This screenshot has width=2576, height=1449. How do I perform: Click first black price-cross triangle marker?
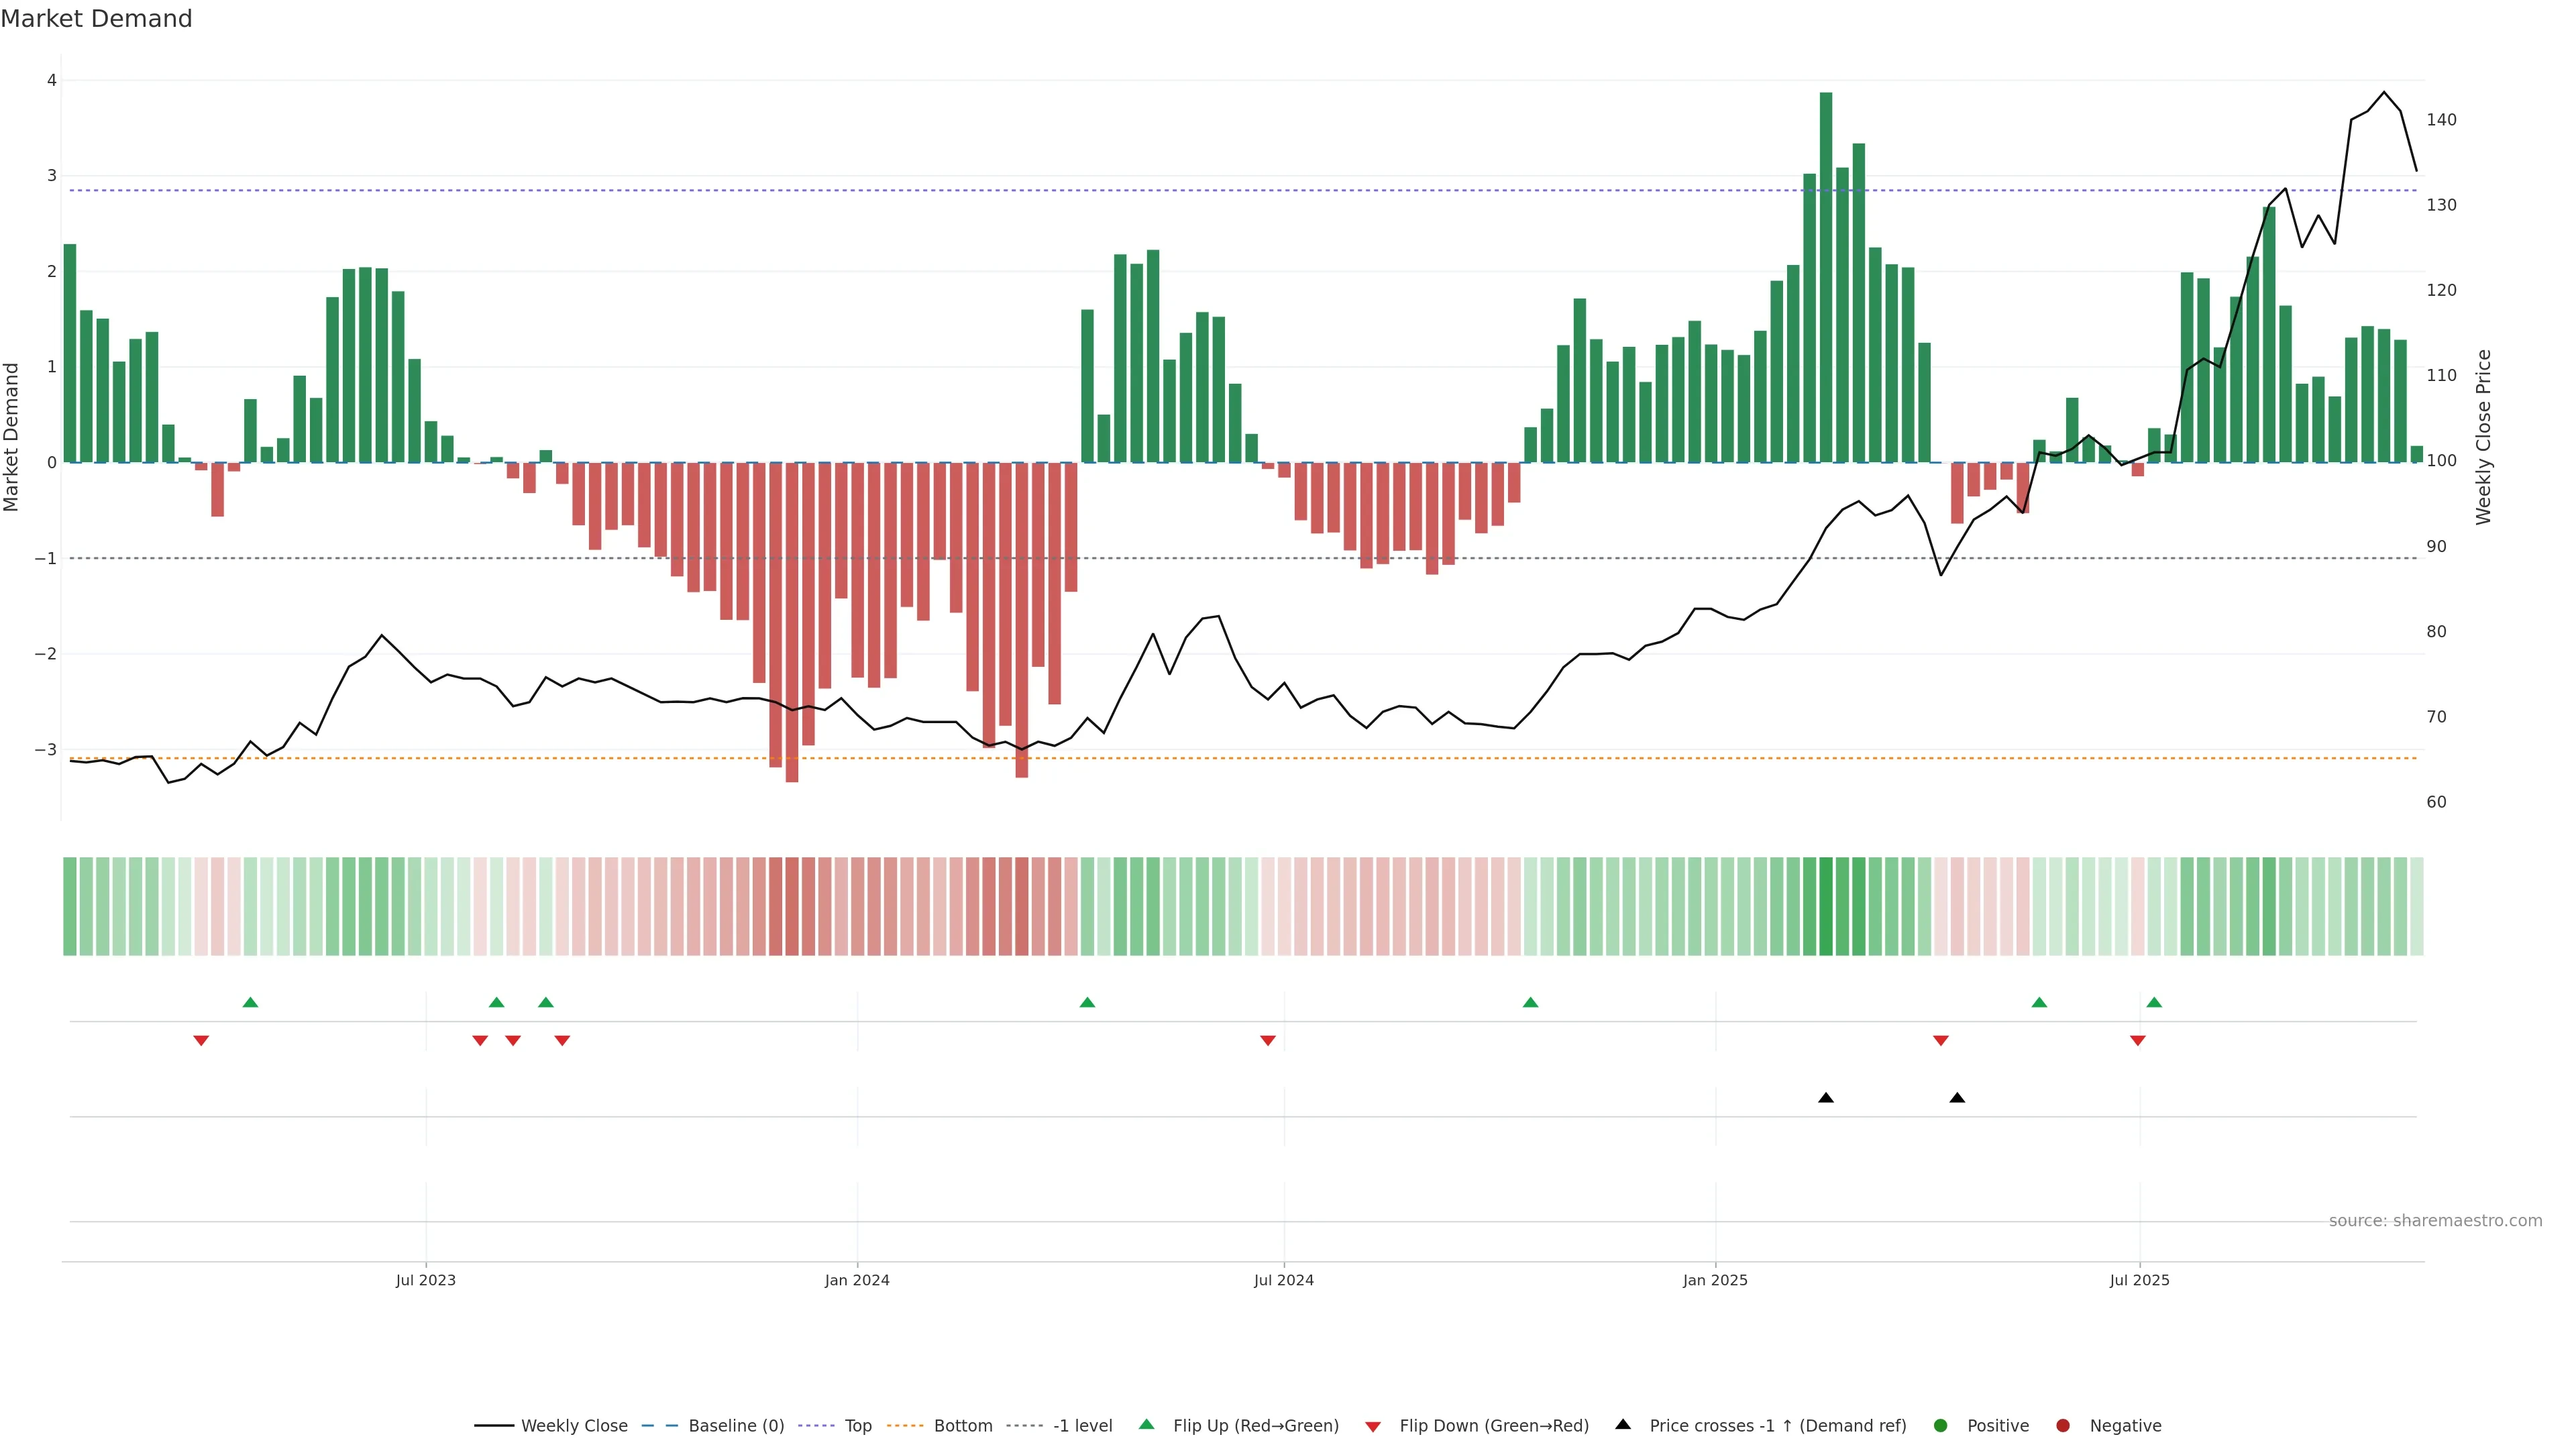coord(1826,1098)
